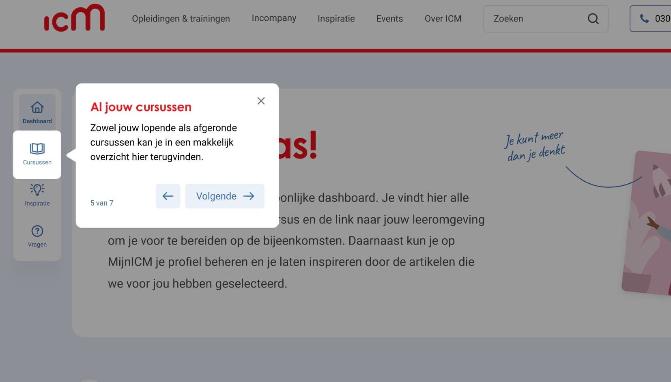Go to Events in the top navigation
The height and width of the screenshot is (382, 671).
[x=389, y=19]
